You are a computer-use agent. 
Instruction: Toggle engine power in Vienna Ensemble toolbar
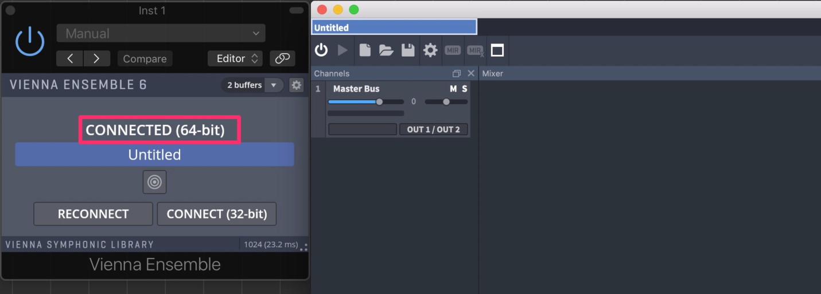coord(321,50)
